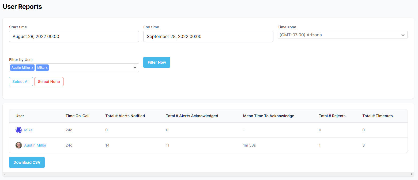Click the Time zone chevron arrow
Screen dimensions: 418x180
403,35
